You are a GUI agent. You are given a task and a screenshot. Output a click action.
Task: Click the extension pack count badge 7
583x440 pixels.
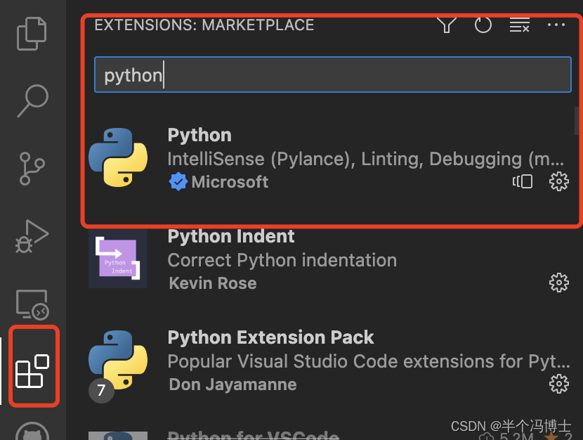pyautogui.click(x=101, y=391)
